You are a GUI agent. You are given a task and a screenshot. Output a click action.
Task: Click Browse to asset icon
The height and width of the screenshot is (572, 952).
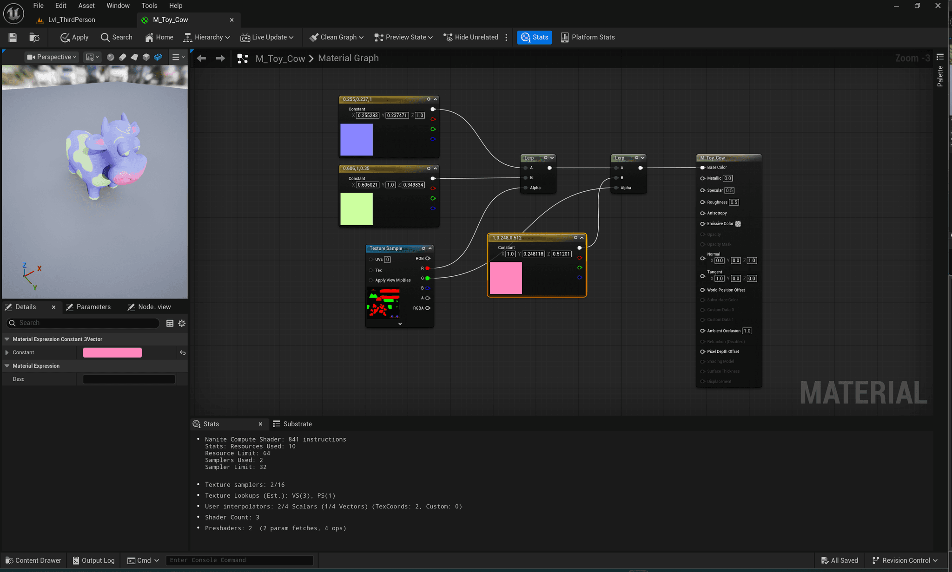34,37
